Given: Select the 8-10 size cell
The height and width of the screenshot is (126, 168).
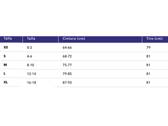Looking at the screenshot, I should [x=31, y=65].
